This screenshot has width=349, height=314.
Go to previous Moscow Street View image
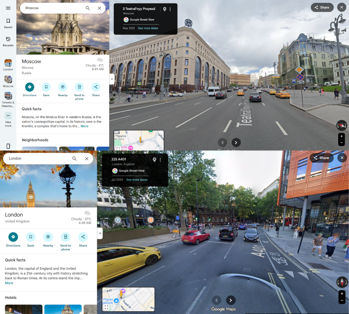tap(222, 142)
